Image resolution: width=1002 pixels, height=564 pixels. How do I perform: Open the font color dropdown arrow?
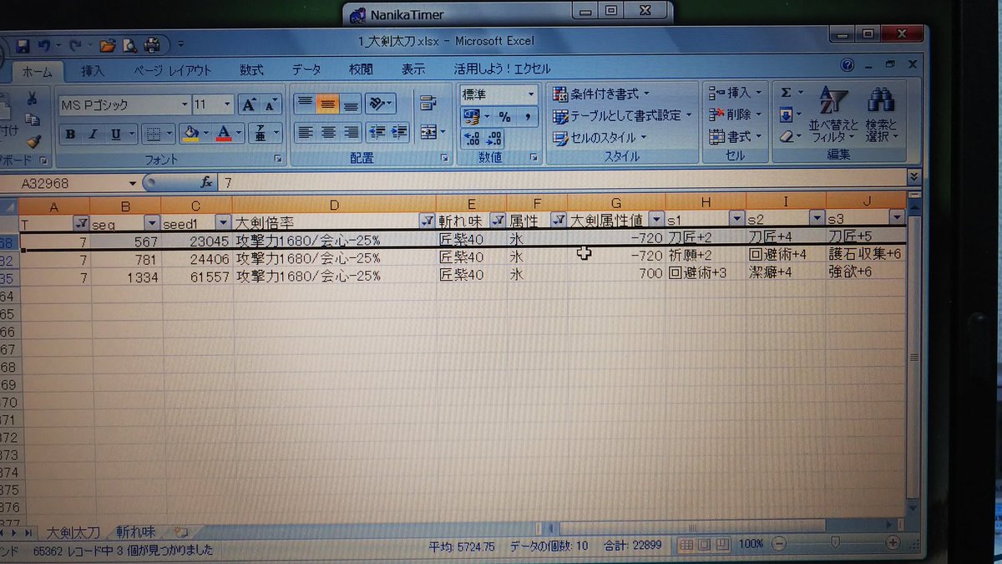pyautogui.click(x=239, y=134)
